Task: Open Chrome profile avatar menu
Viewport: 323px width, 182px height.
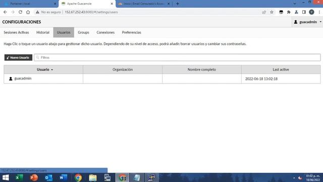Action: pyautogui.click(x=311, y=12)
